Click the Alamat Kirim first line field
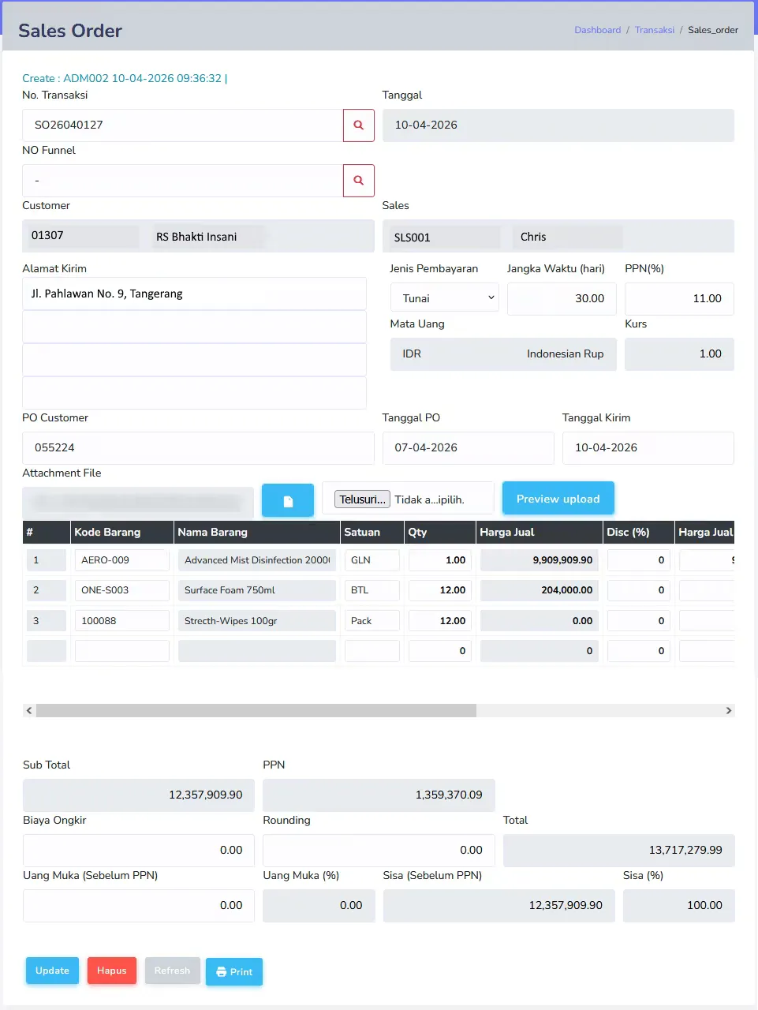758x1010 pixels. click(x=194, y=294)
